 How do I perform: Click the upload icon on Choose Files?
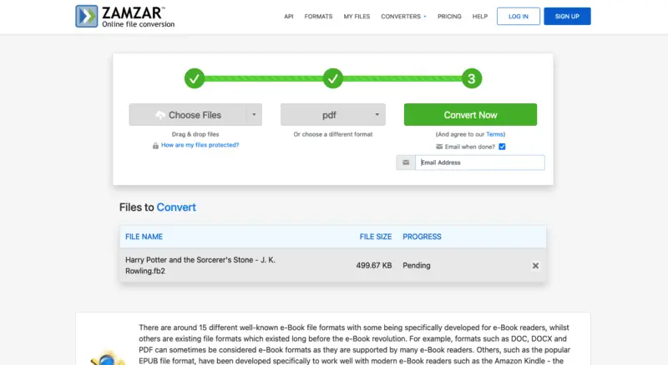(160, 115)
